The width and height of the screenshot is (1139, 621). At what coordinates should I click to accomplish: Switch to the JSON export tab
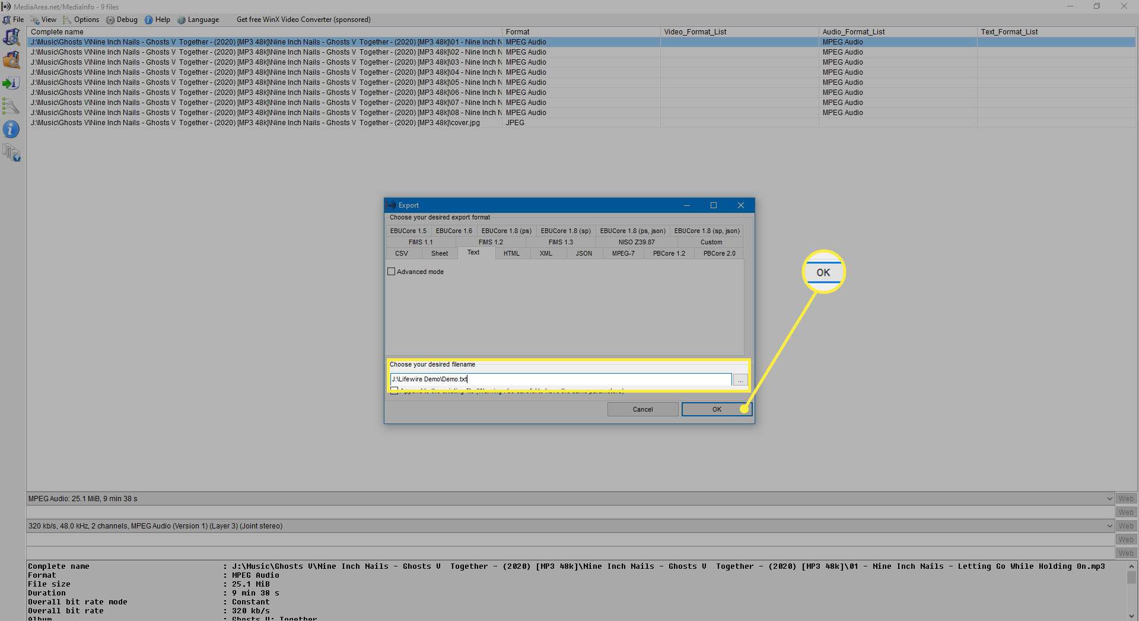click(x=584, y=253)
